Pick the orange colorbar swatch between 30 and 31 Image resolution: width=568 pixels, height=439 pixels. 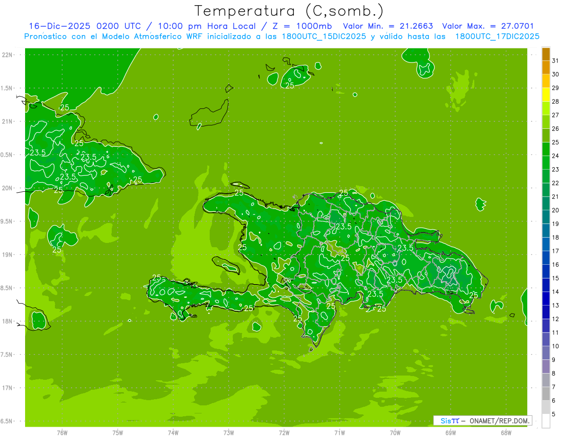(x=546, y=68)
